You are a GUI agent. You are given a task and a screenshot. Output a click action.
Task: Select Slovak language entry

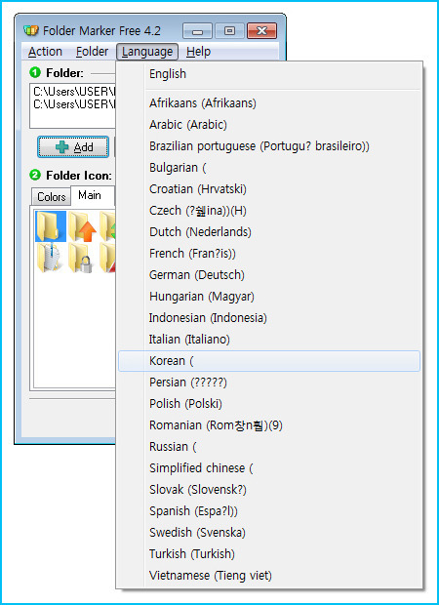coord(269,490)
